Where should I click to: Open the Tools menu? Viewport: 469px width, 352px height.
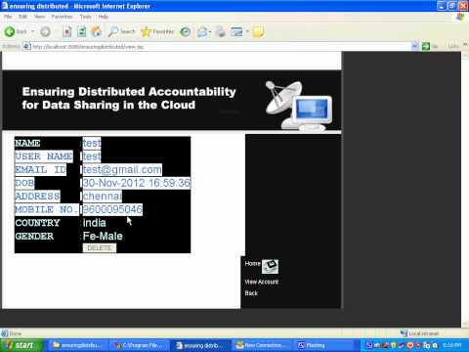click(x=86, y=17)
